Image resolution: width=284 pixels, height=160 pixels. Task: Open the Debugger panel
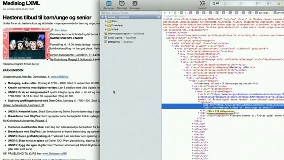[x=135, y=5]
